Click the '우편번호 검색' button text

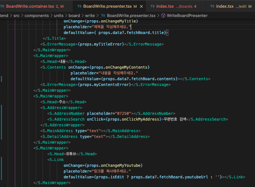point(175,119)
